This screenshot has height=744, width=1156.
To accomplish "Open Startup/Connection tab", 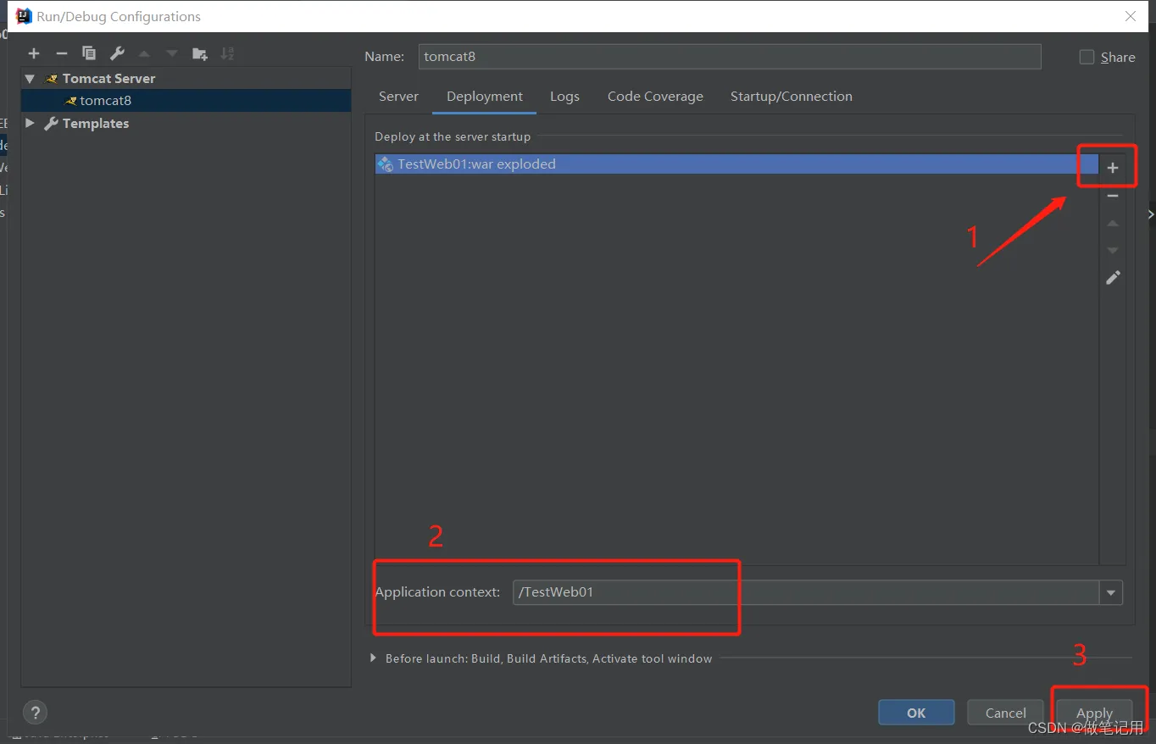I will tap(792, 97).
